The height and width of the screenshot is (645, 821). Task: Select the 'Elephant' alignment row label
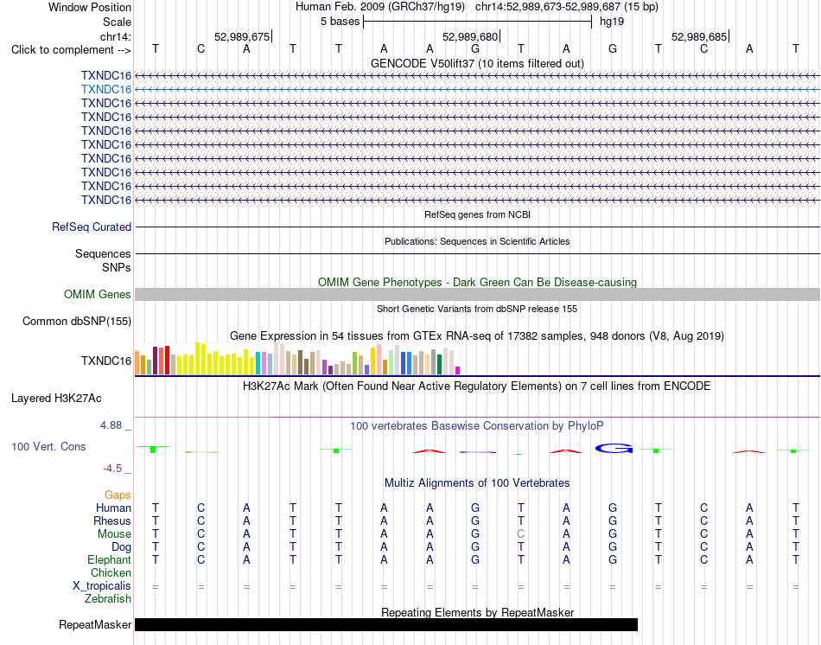click(x=109, y=559)
